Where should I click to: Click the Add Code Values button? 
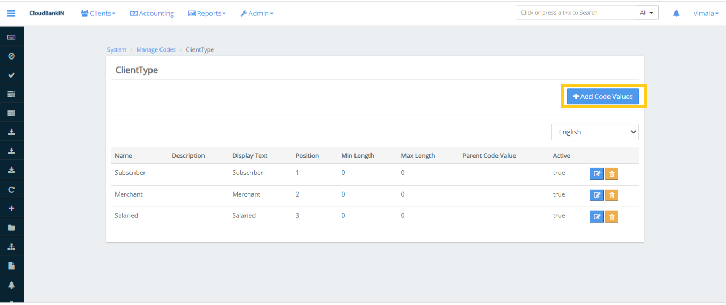[603, 96]
